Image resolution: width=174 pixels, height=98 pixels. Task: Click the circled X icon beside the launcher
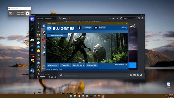pos(135,26)
